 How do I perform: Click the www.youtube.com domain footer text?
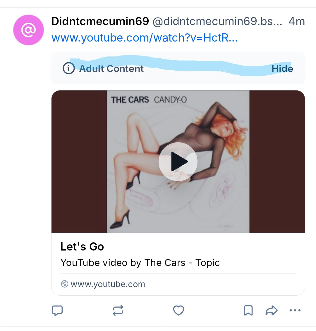pos(108,284)
